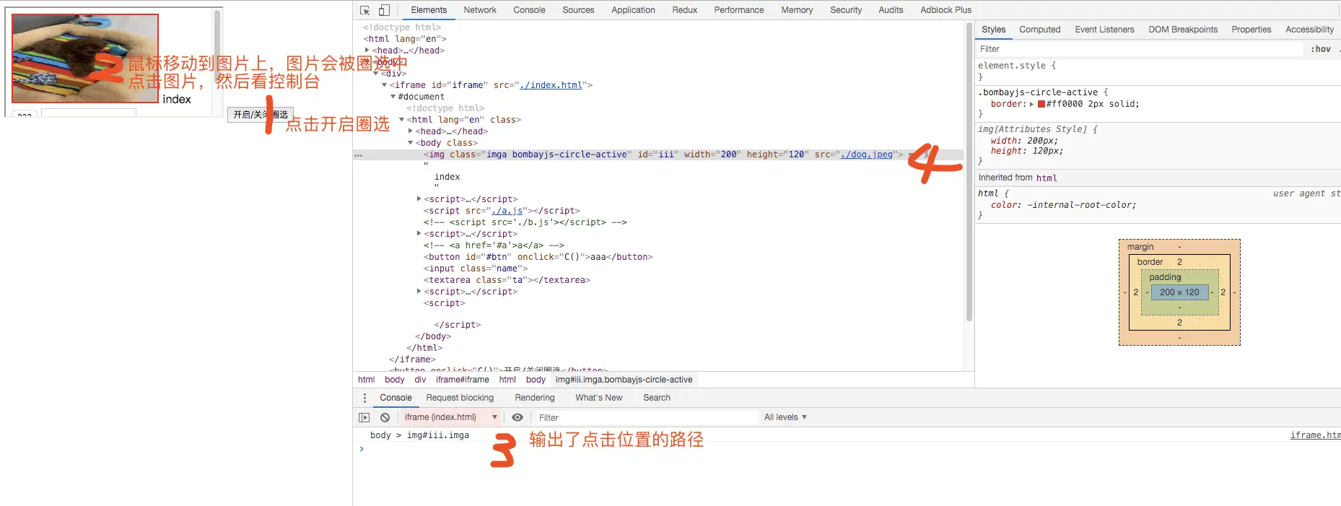The height and width of the screenshot is (506, 1341).
Task: Collapse the #document node
Action: [x=393, y=97]
